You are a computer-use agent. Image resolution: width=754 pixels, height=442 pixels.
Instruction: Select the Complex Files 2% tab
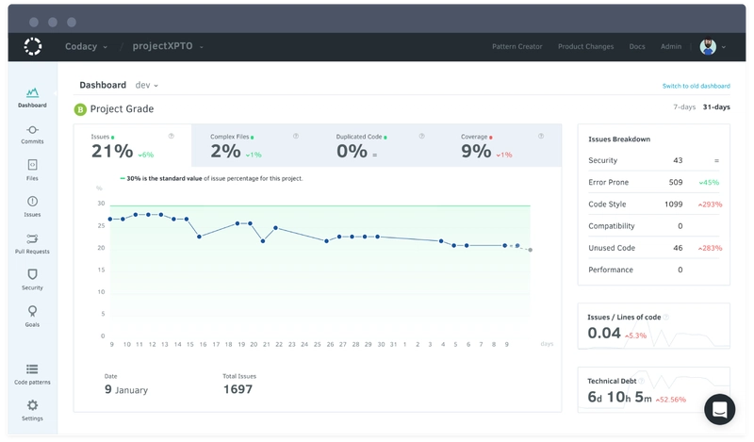pos(254,146)
